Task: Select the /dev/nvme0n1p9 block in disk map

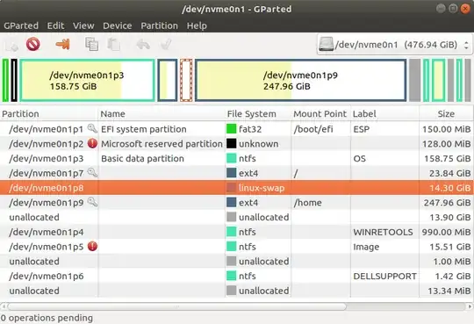Action: coord(300,80)
